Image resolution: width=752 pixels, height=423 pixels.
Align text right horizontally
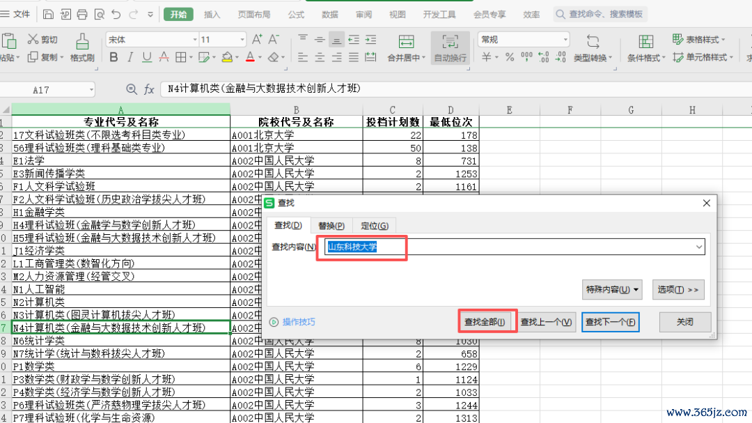click(x=337, y=58)
